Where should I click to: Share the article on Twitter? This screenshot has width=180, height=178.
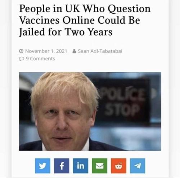[42, 166]
